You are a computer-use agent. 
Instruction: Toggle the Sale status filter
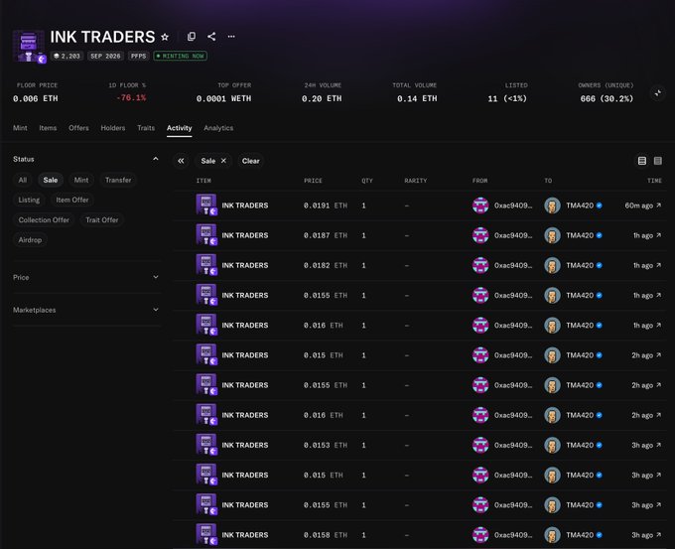point(51,180)
